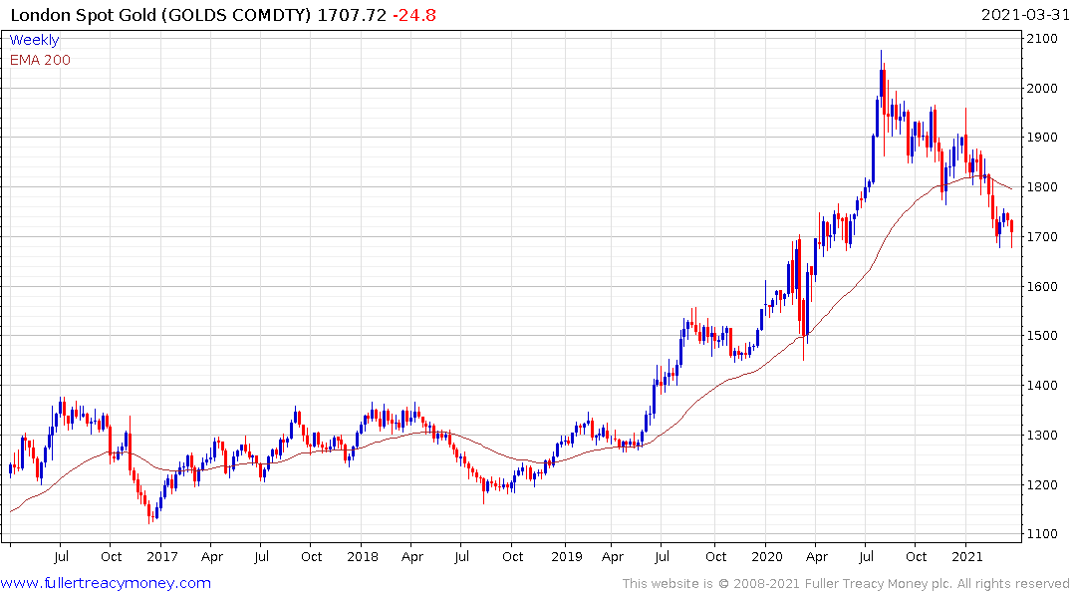Select the -24.8 price change value
Viewport: 1071px width, 598px height.
pos(413,15)
